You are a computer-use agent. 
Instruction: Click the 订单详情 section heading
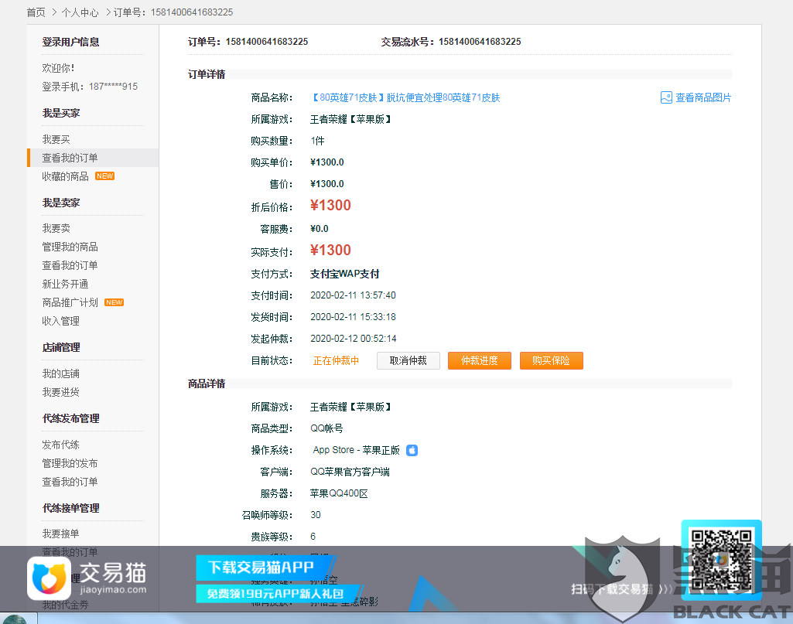click(x=207, y=75)
